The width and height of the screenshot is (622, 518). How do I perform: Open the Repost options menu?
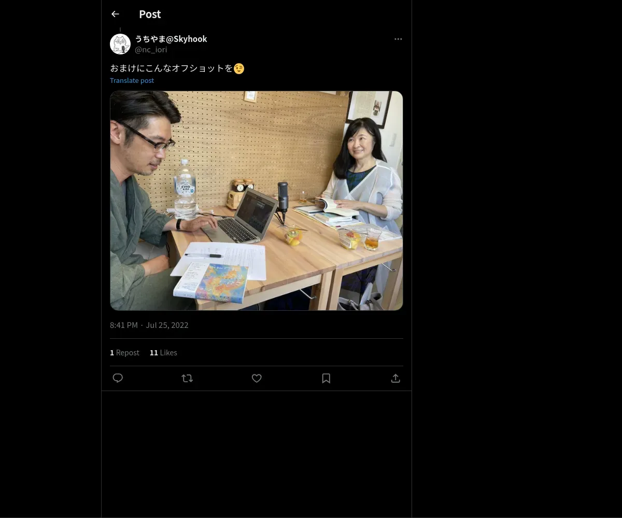click(x=187, y=378)
